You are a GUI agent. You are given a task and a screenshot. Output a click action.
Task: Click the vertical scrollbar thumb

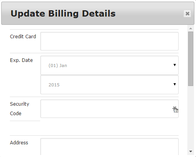[x=190, y=59]
